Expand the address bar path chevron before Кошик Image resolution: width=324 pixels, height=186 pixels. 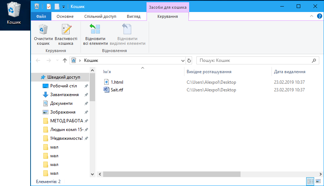point(80,60)
